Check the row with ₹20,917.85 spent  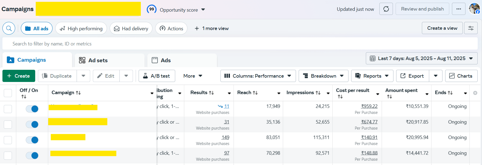[8, 124]
